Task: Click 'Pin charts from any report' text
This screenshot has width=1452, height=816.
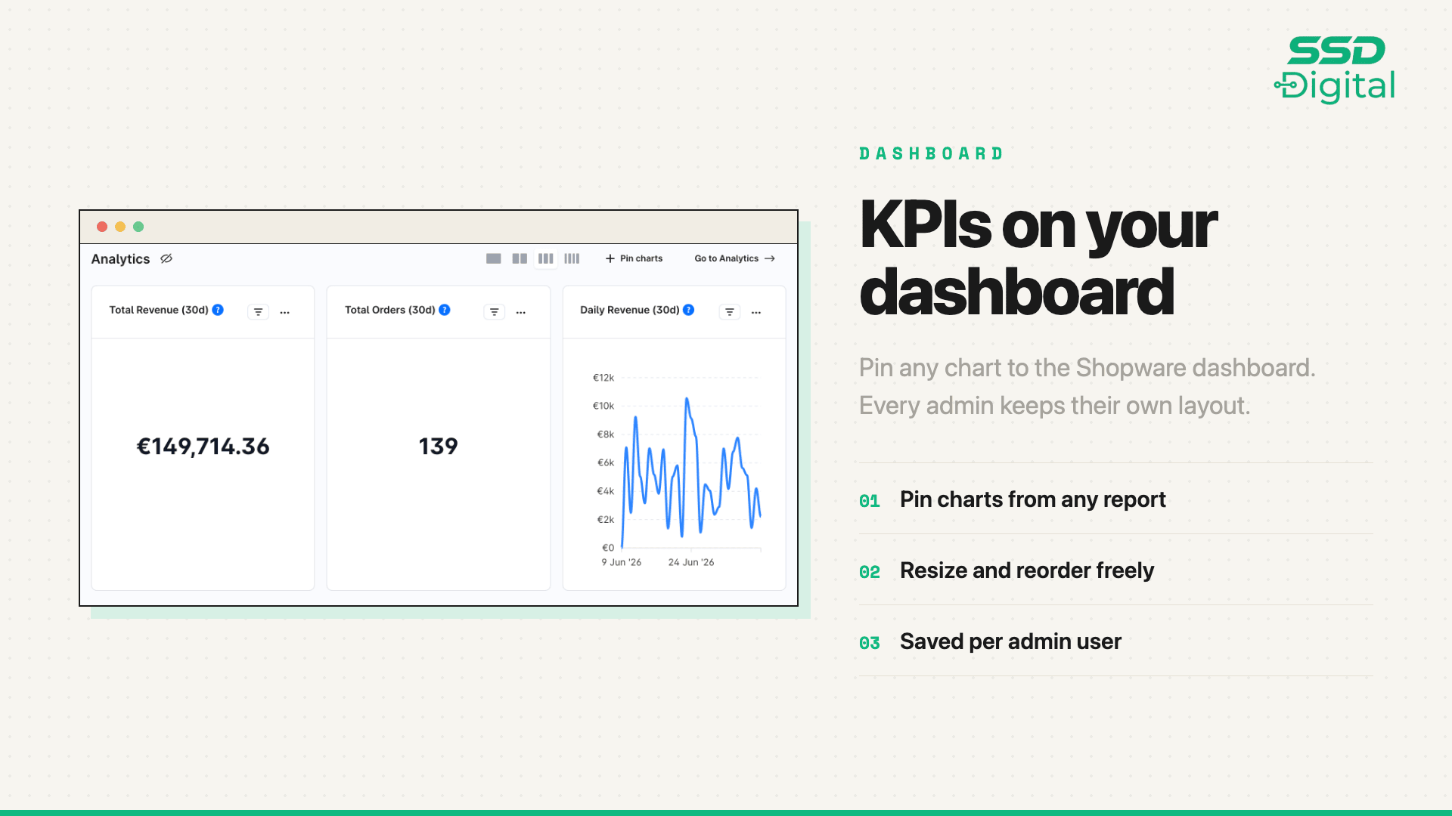Action: [x=1033, y=499]
